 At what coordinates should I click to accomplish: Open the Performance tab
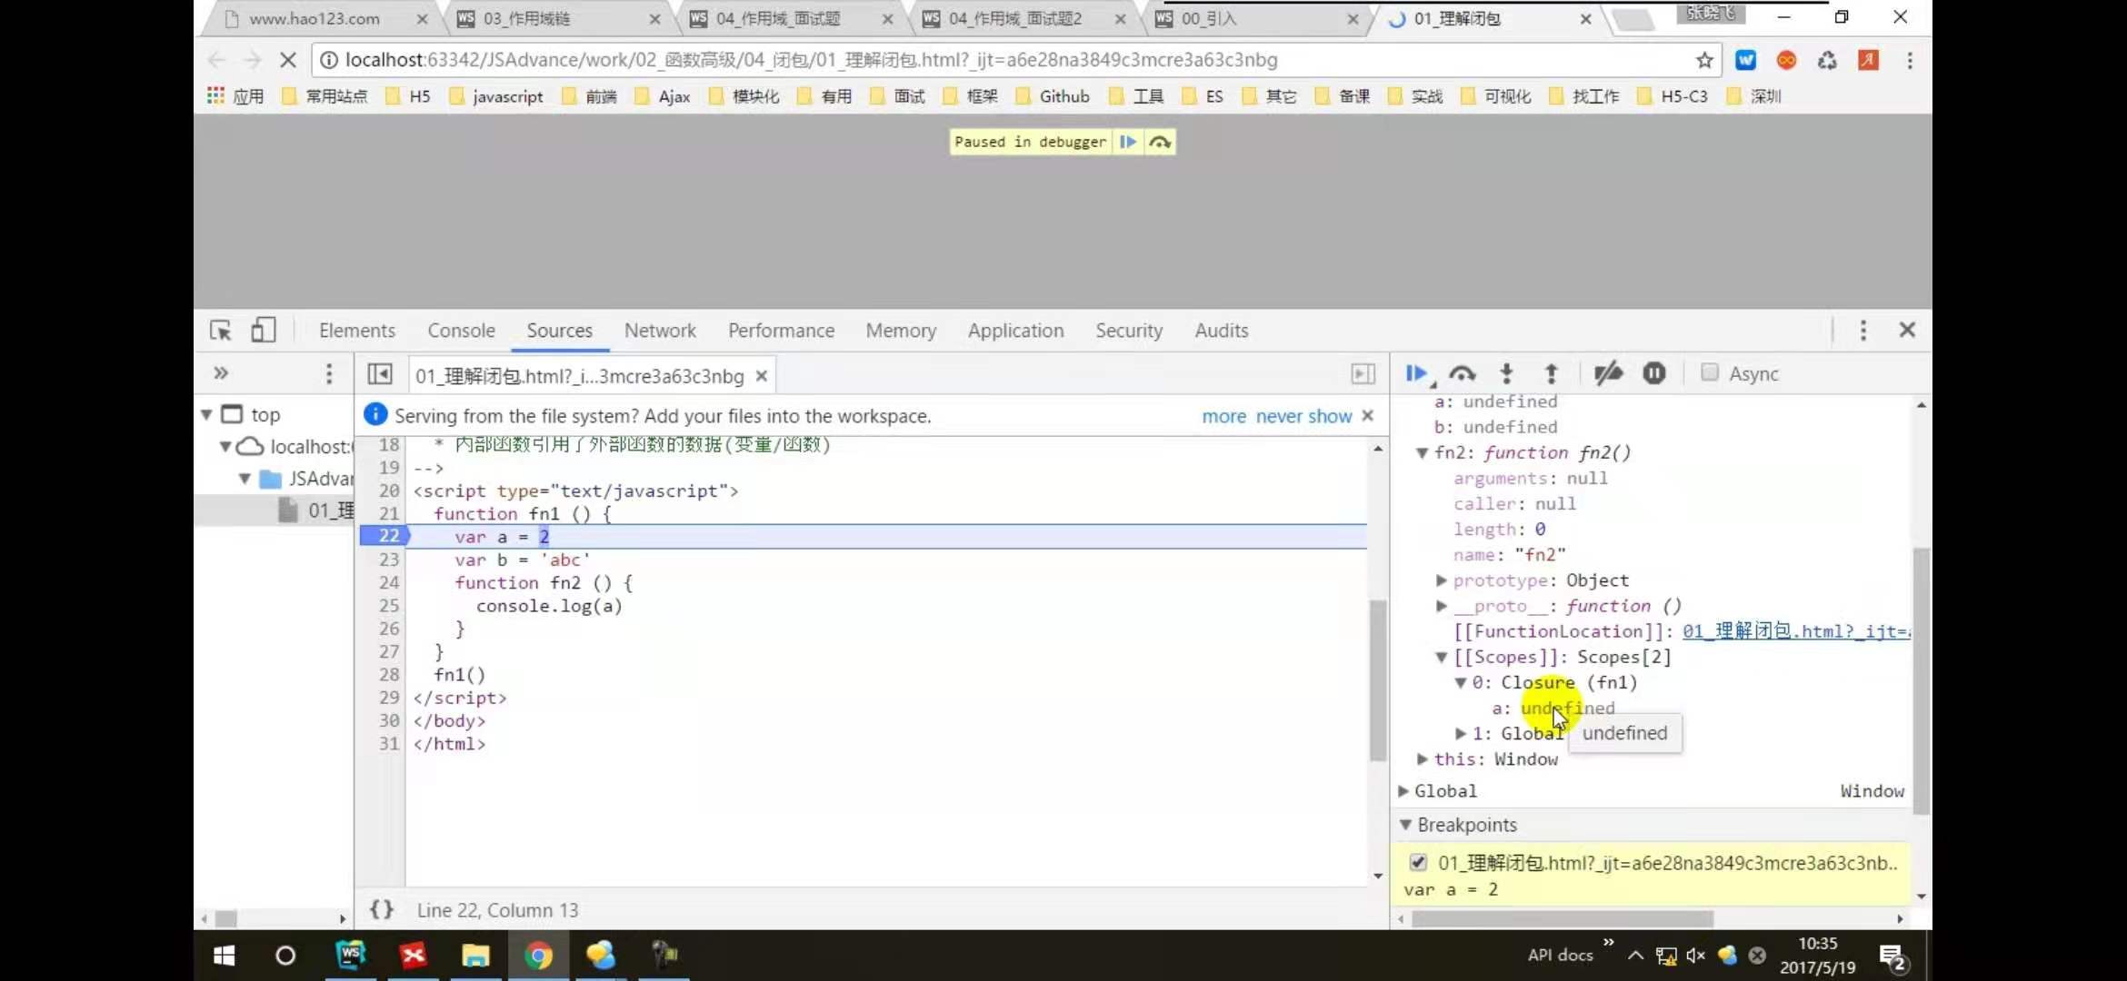[x=781, y=331]
